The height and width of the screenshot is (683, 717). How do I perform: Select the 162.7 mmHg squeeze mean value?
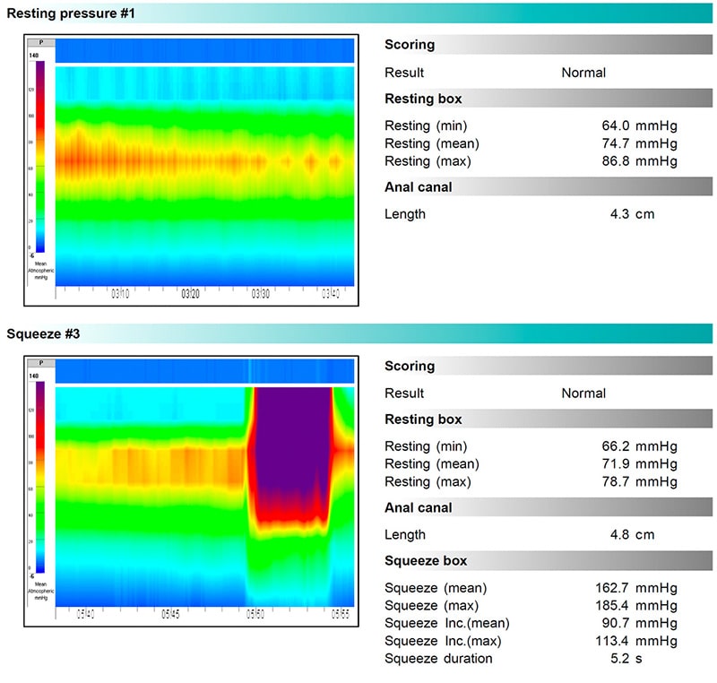tap(636, 588)
